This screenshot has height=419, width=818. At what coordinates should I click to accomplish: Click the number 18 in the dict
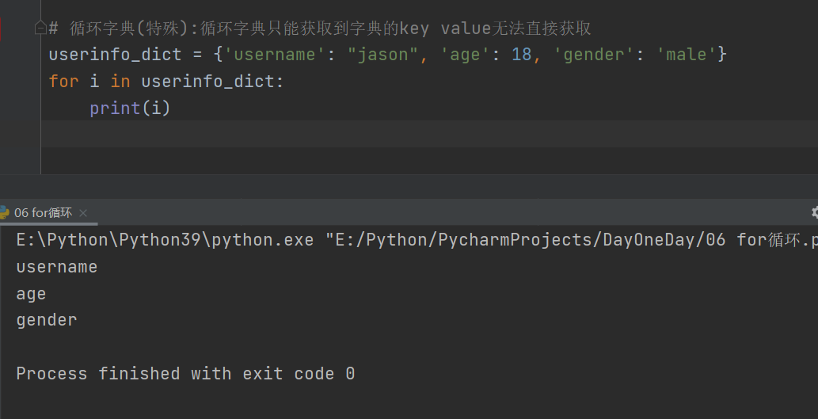pos(521,55)
